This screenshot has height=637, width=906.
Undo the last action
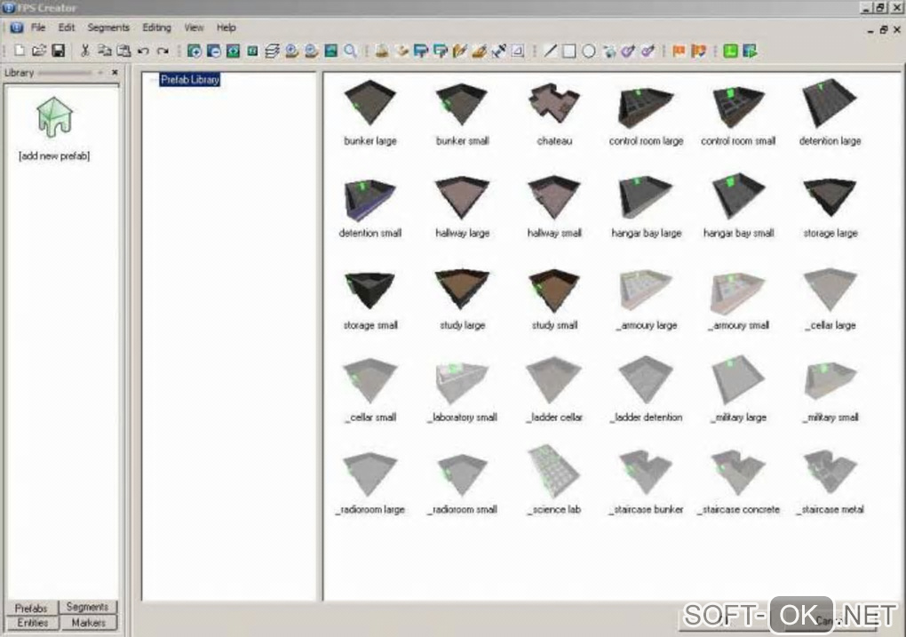(x=143, y=51)
